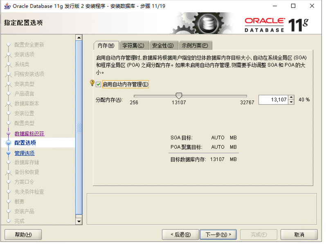Switch to the 字符集 tab
326x244 pixels.
point(133,45)
